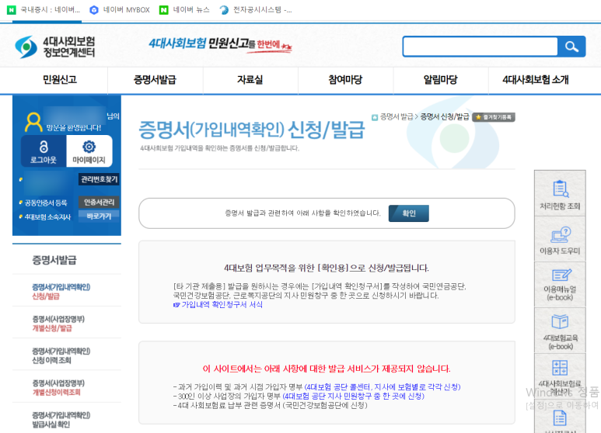Select 증명서(가입내역확인) 신청/발급 in sidebar

coord(61,292)
